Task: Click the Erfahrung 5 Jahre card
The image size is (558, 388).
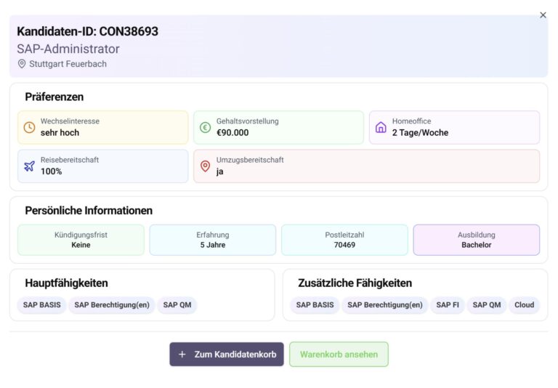Action: tap(212, 240)
